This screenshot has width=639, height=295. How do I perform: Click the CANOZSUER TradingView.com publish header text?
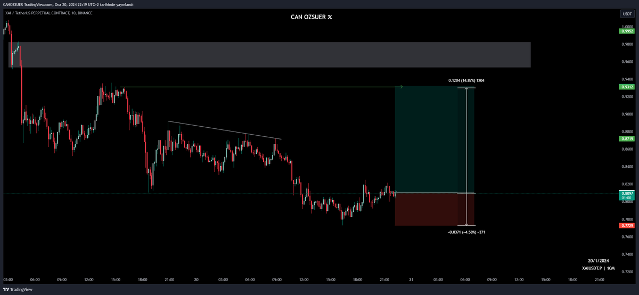click(68, 4)
